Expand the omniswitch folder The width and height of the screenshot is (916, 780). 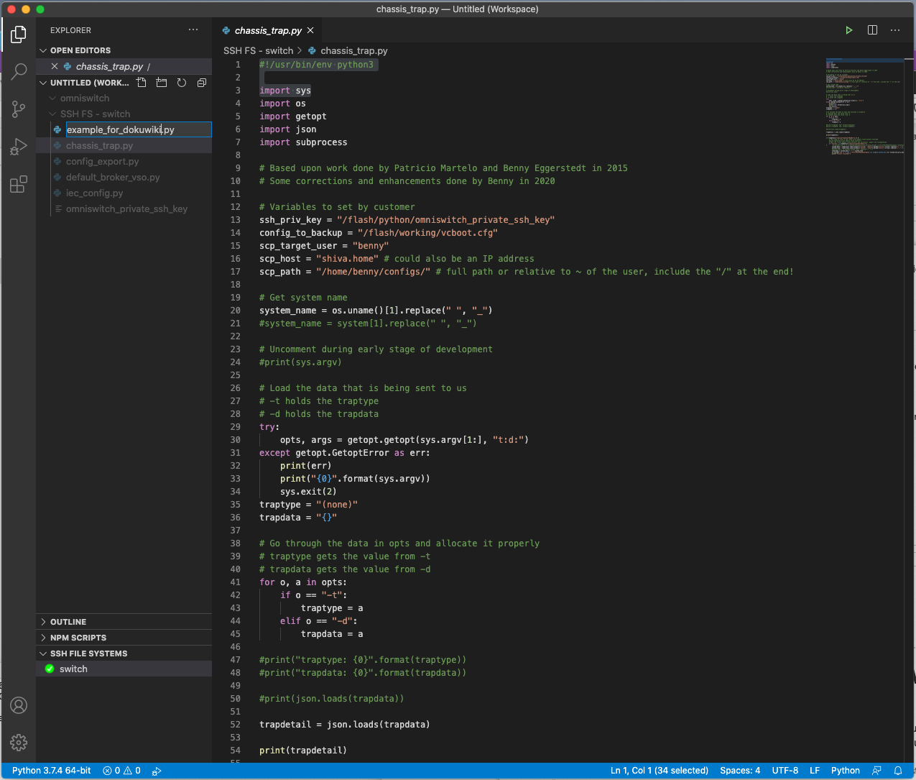(85, 98)
